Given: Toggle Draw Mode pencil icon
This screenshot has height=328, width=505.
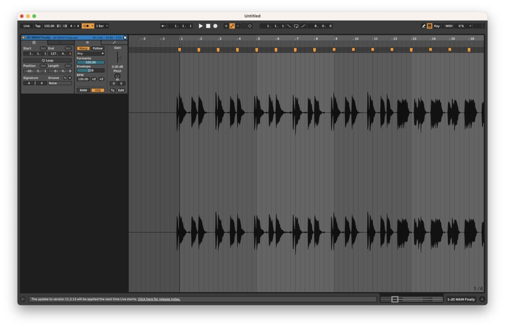Looking at the screenshot, I should click(424, 26).
